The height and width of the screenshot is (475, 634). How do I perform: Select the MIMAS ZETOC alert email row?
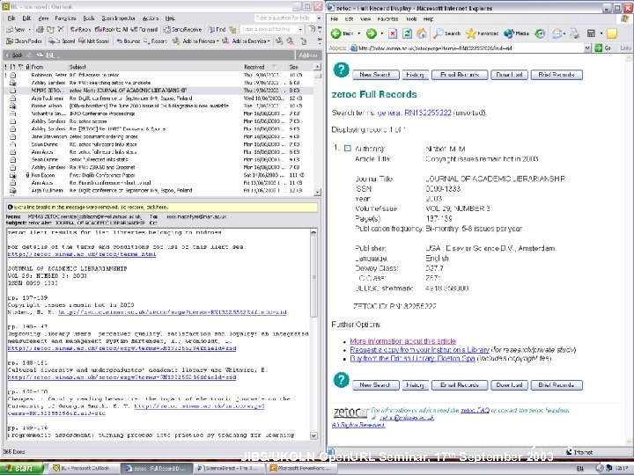158,91
